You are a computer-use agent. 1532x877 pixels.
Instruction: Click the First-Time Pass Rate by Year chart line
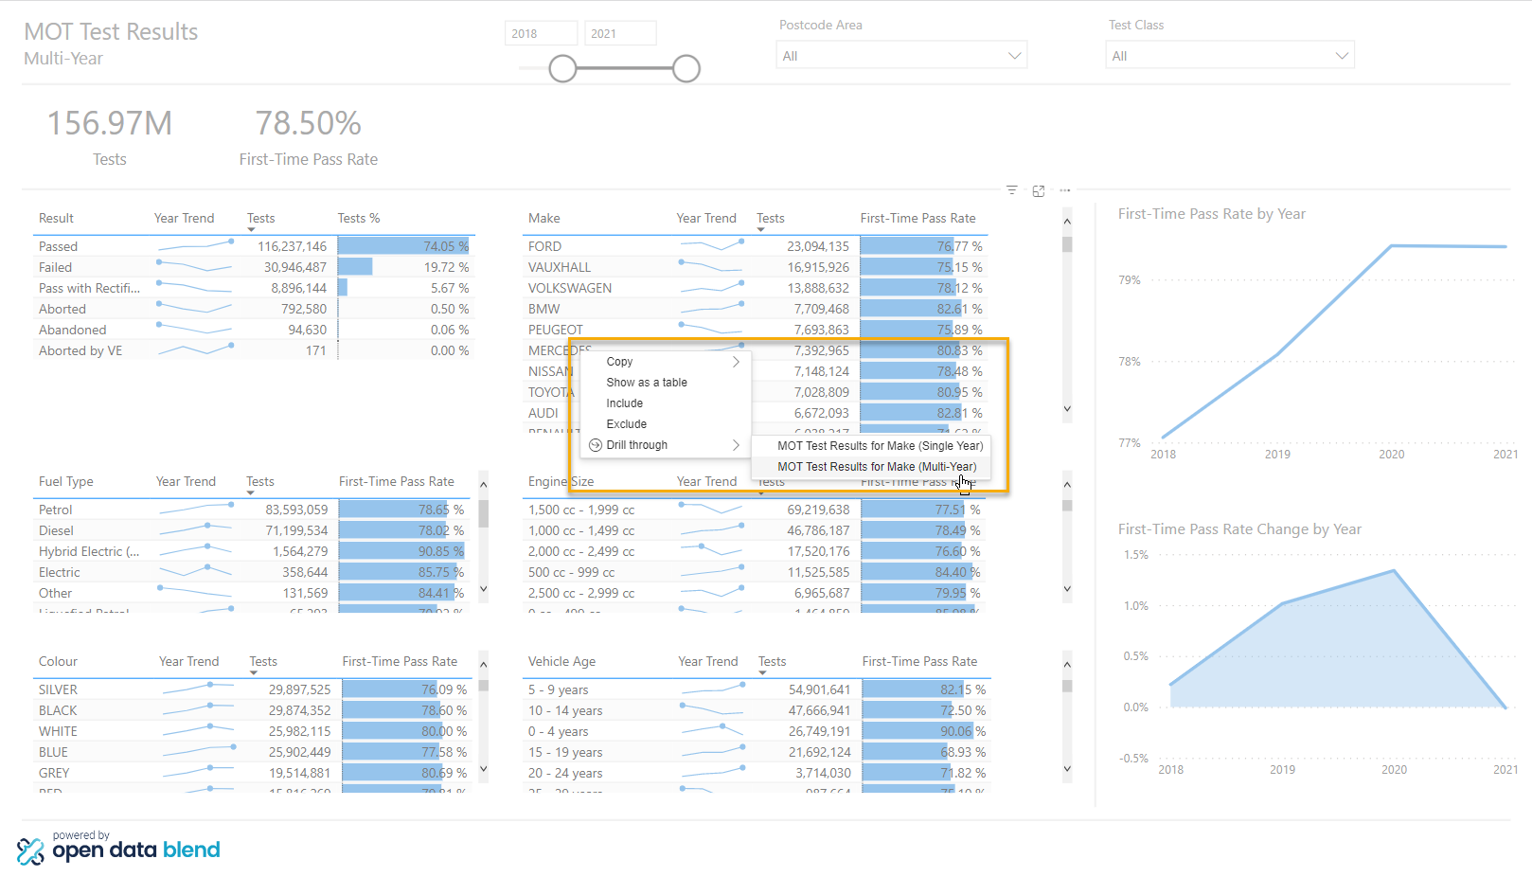(x=1334, y=341)
